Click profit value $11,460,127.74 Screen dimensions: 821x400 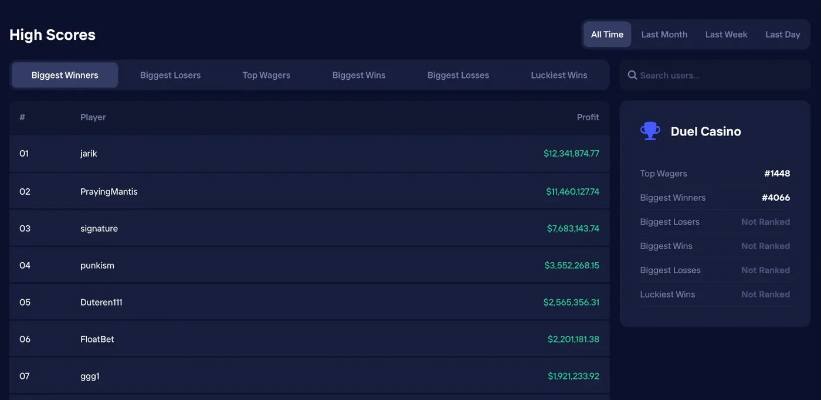[x=572, y=192]
